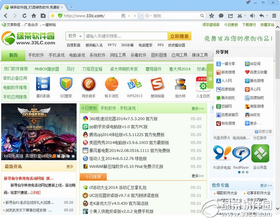Open the 更多>> link beside 今日推荐
This screenshot has width=280, height=222.
coord(197,176)
